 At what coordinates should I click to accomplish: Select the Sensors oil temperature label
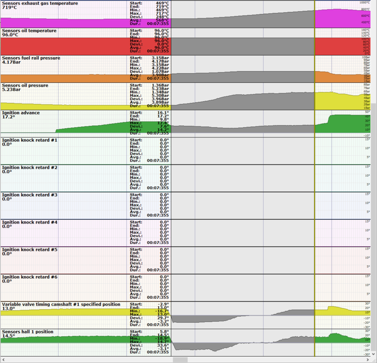(x=29, y=31)
